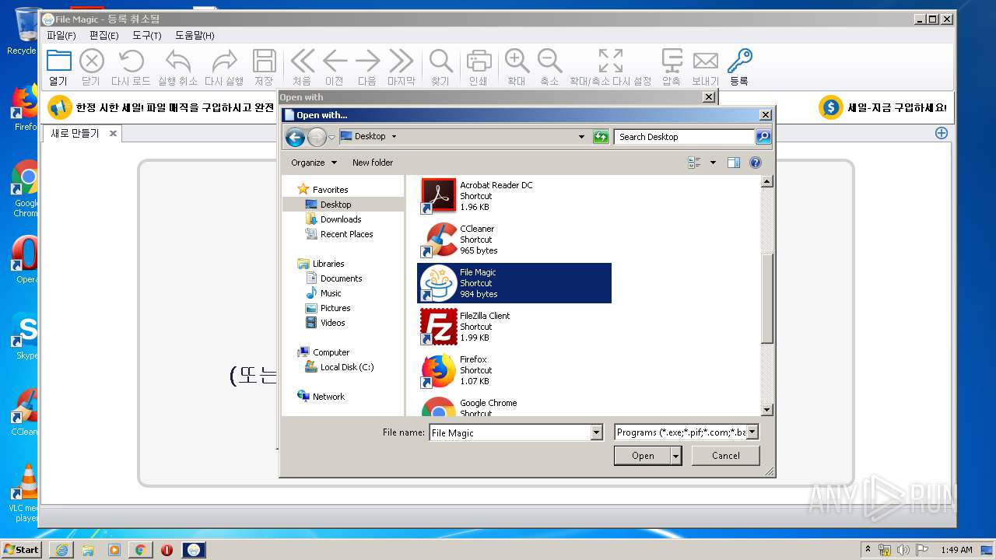Go to last page (마지막) double-arrow icon
Screen dimensions: 996x560
[402, 61]
